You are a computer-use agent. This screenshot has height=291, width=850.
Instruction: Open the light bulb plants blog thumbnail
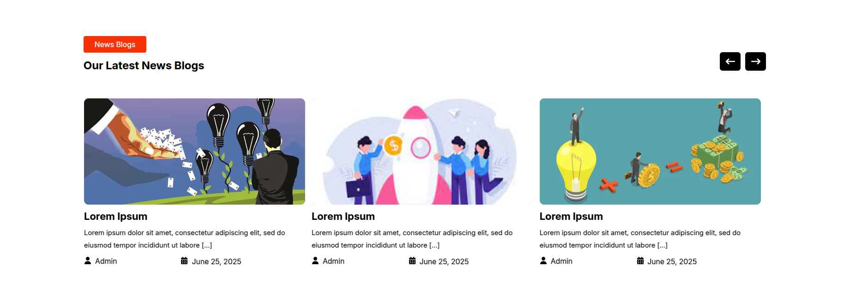pos(194,152)
